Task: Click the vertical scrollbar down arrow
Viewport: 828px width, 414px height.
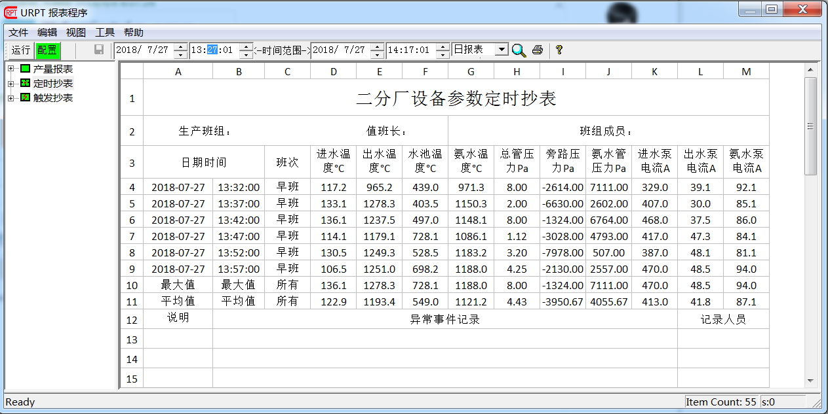Action: 810,381
